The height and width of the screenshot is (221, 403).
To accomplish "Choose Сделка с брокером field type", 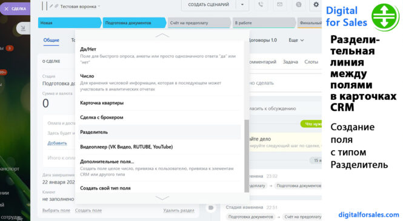I will 159,117.
